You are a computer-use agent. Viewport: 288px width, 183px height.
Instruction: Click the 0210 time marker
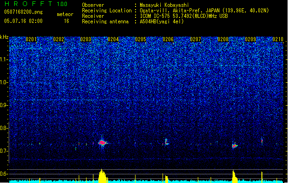pos(278,39)
